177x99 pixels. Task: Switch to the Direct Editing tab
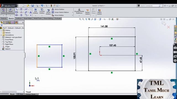48,18
